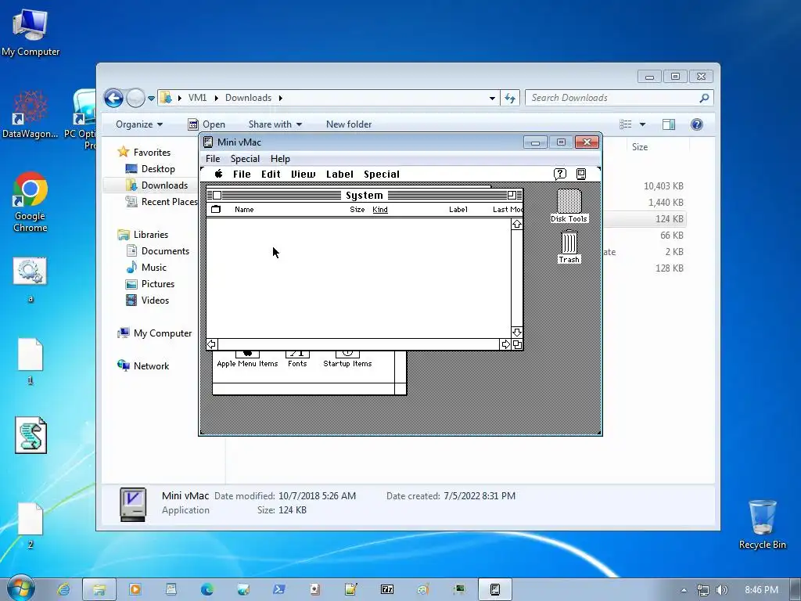Click the System window vertical scrollbar track
Screen dimensions: 801x601
click(x=516, y=278)
